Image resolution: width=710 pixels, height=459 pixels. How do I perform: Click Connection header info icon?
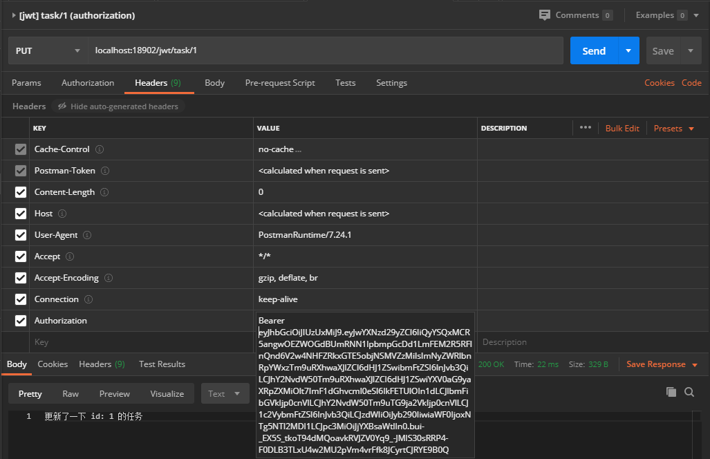[x=88, y=299]
